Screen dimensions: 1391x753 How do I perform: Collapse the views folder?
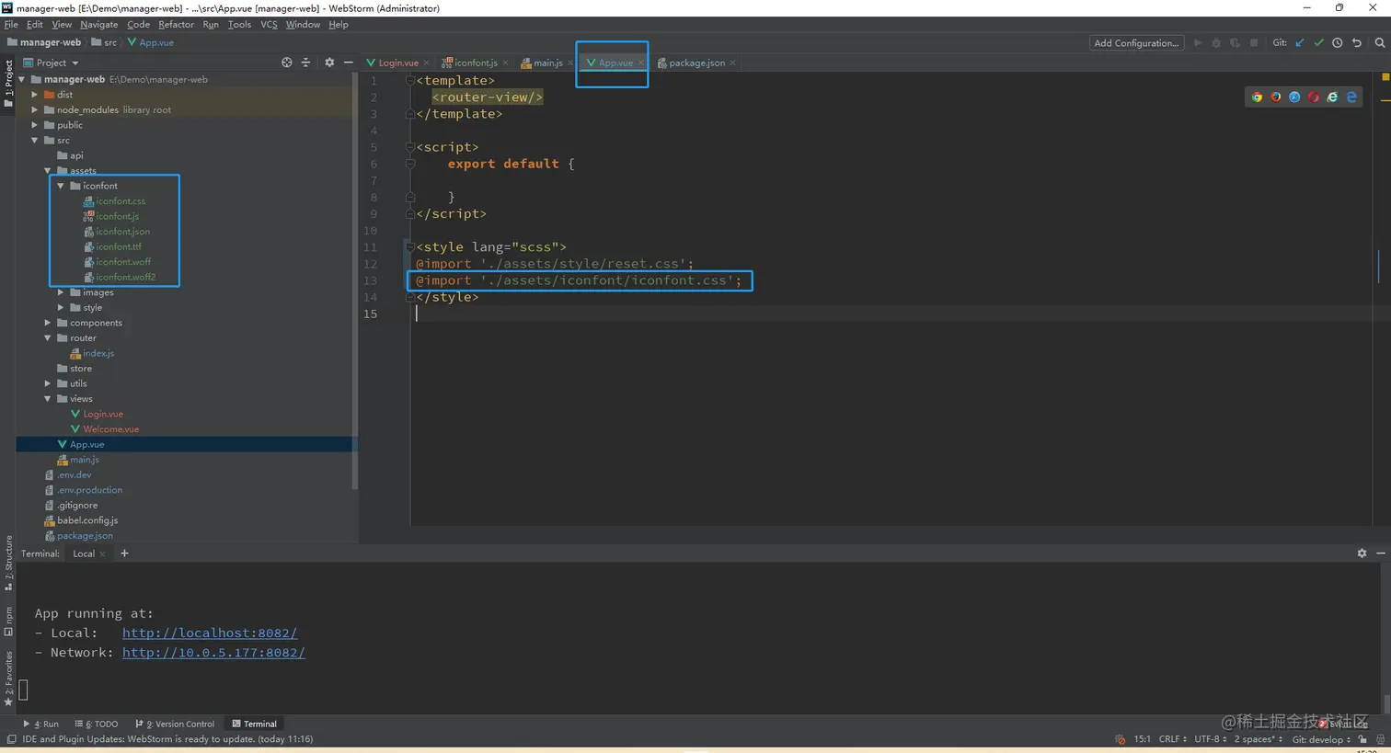point(48,399)
